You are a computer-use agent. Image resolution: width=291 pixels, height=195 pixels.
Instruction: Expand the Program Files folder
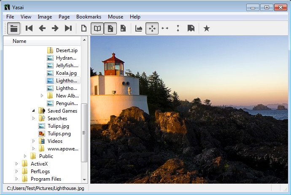(x=17, y=179)
